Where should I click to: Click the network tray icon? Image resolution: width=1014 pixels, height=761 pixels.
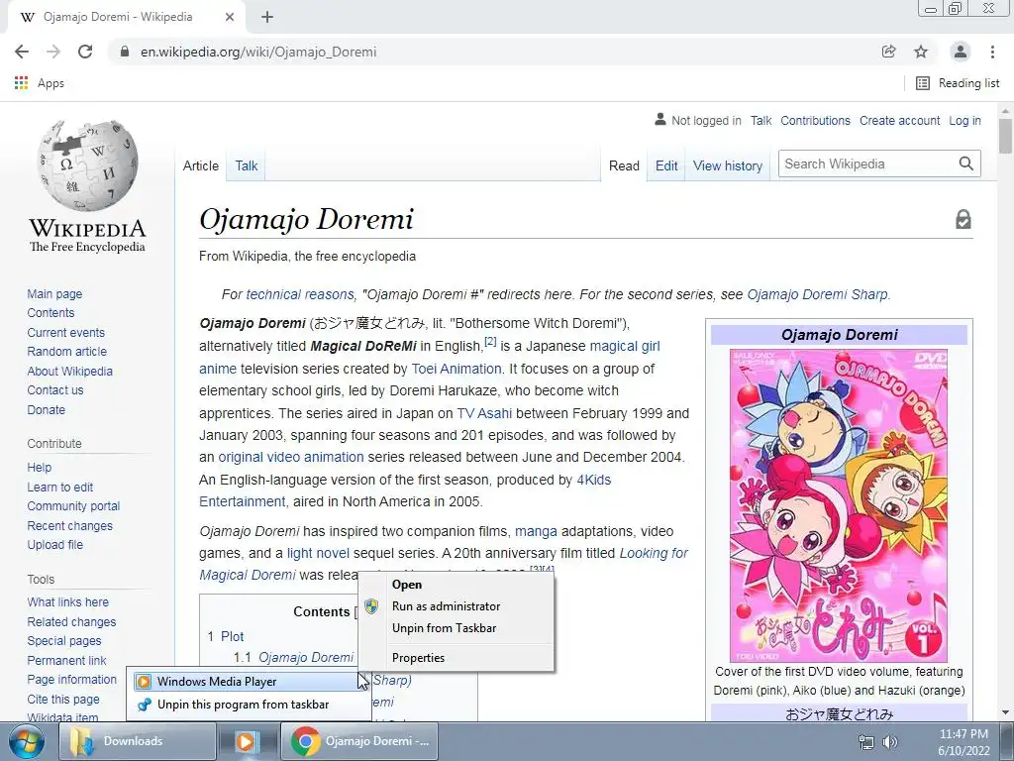click(865, 741)
